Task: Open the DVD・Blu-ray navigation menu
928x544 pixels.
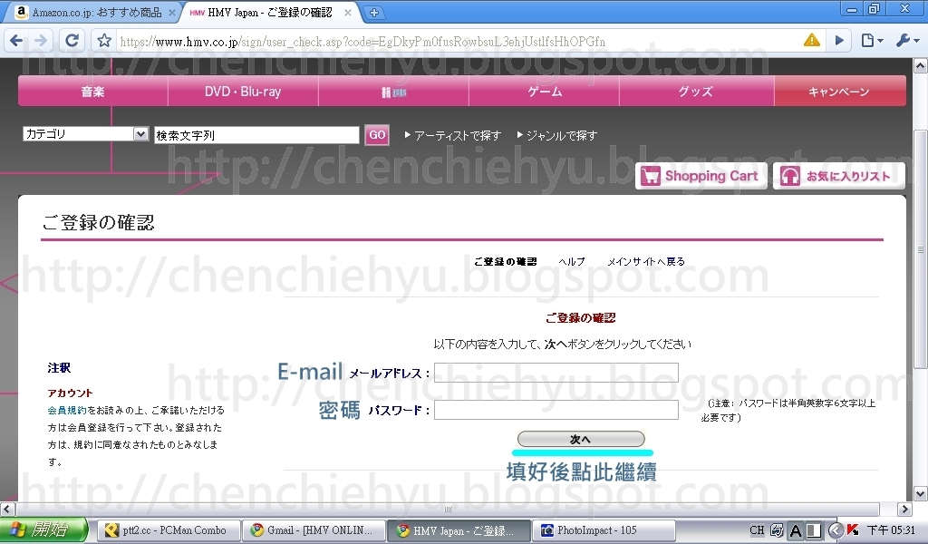Action: tap(243, 92)
